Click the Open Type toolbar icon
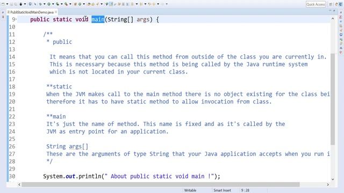344x193 pixels. [89, 4]
